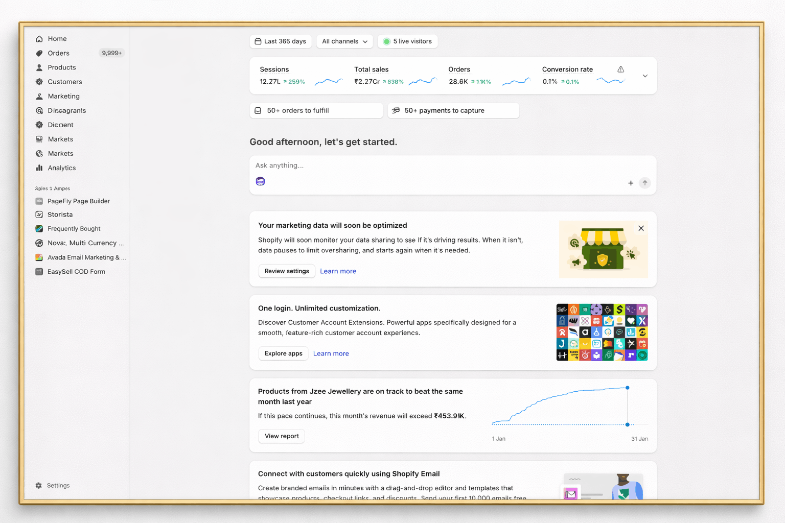
Task: Go to Orders in the sidebar
Action: (x=58, y=53)
